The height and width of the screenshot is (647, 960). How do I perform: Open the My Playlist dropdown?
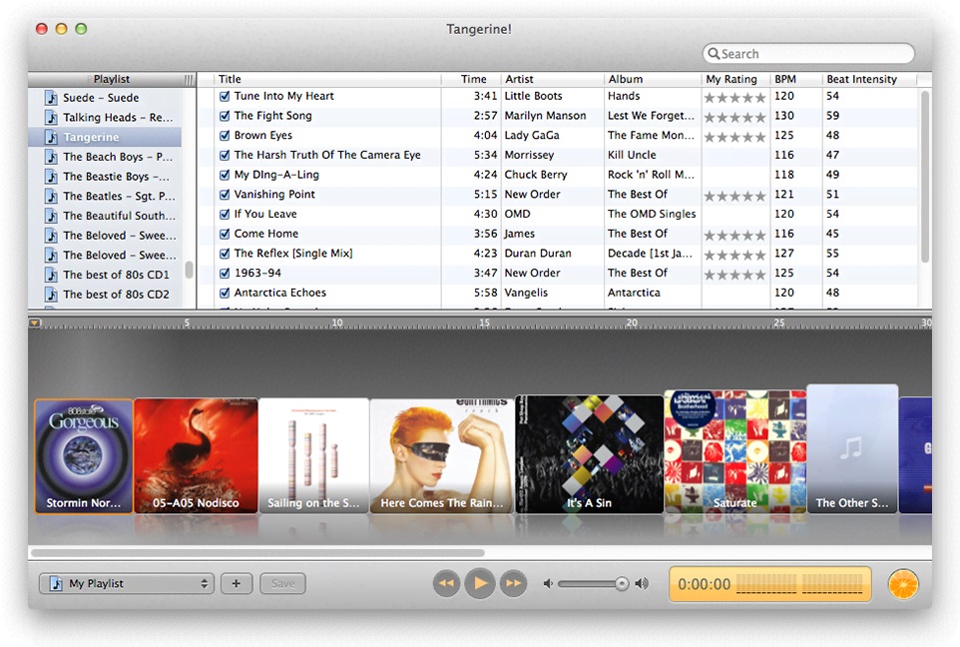(x=127, y=583)
